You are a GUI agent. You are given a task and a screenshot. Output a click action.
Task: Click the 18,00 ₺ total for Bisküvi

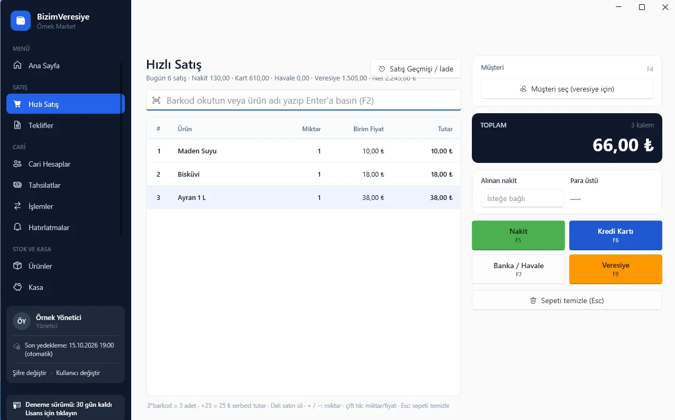442,174
